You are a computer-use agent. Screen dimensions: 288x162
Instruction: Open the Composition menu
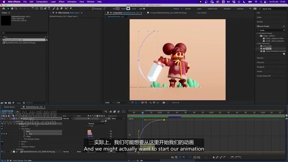42,2
